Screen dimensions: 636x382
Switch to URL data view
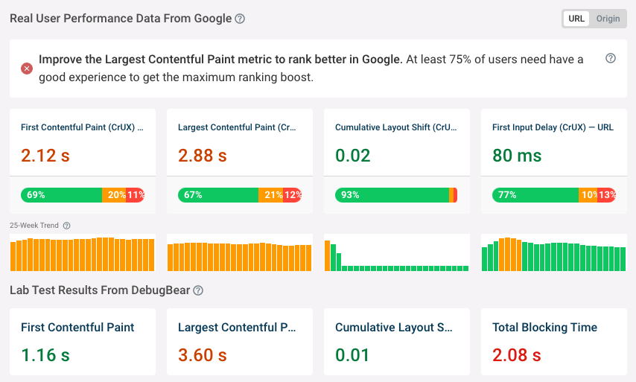[576, 19]
